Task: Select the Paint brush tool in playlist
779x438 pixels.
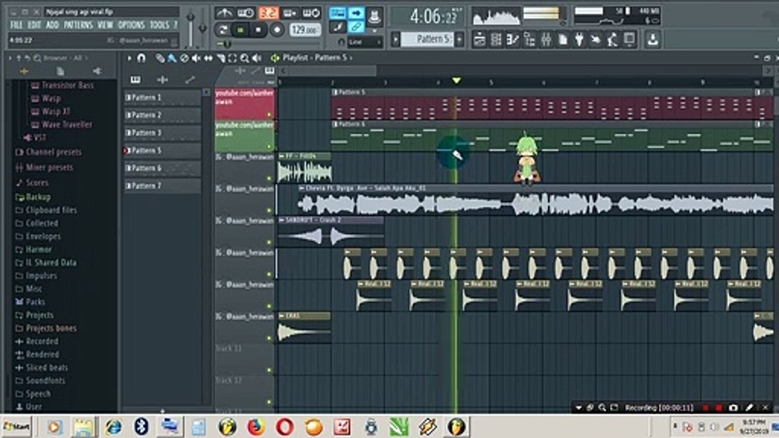Action: click(172, 58)
